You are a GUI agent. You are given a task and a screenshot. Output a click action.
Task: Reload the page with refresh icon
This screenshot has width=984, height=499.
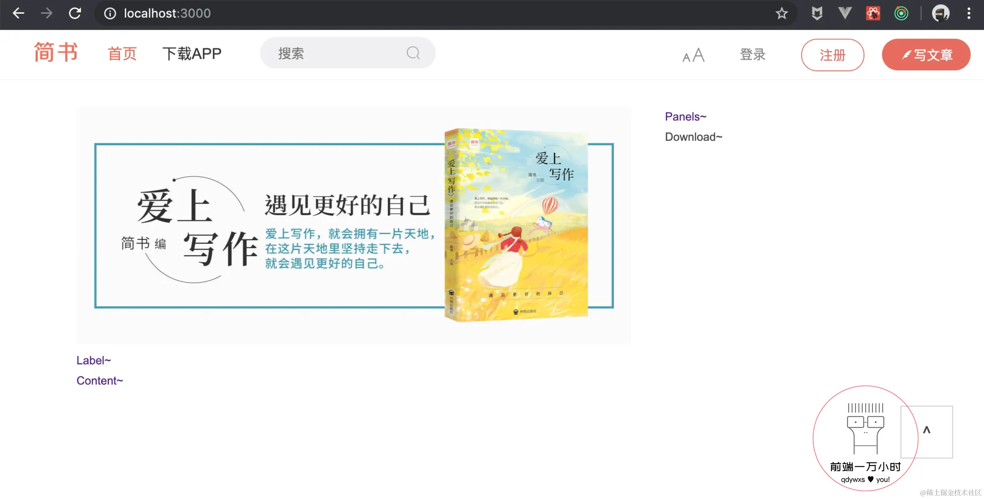tap(75, 13)
